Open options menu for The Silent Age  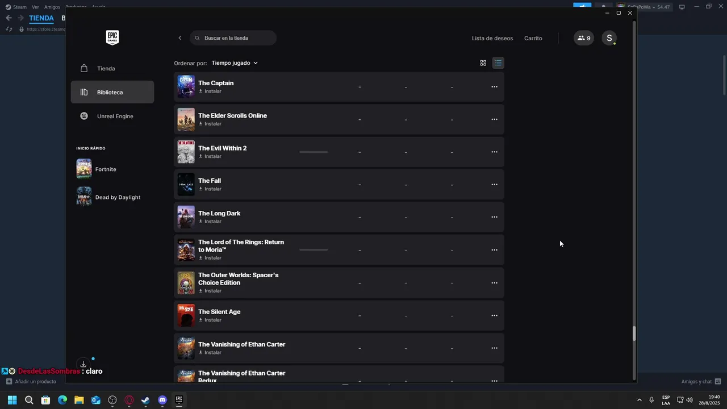coord(494,315)
